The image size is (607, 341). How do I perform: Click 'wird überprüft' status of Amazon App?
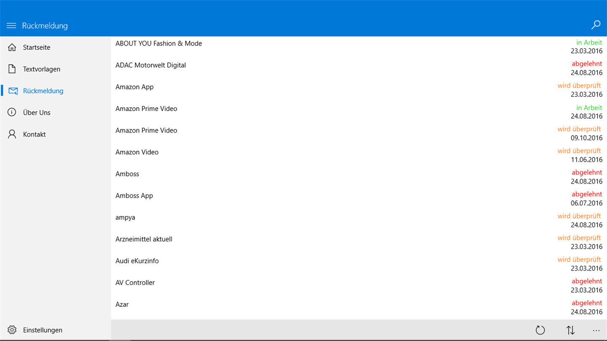(580, 86)
